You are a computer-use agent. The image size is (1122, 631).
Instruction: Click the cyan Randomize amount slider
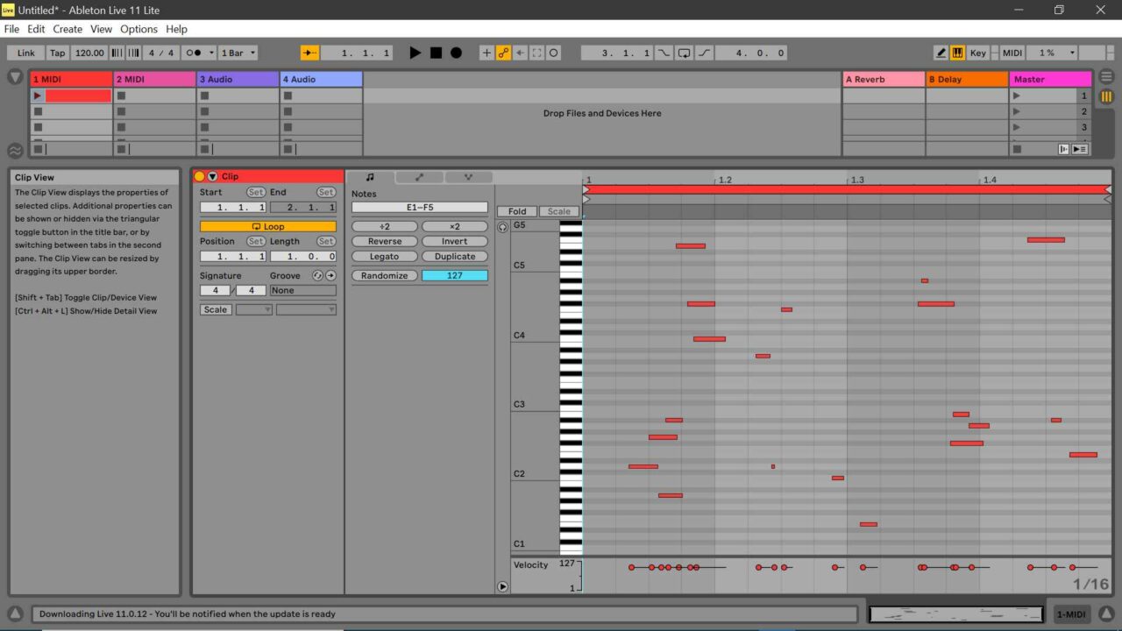point(454,274)
